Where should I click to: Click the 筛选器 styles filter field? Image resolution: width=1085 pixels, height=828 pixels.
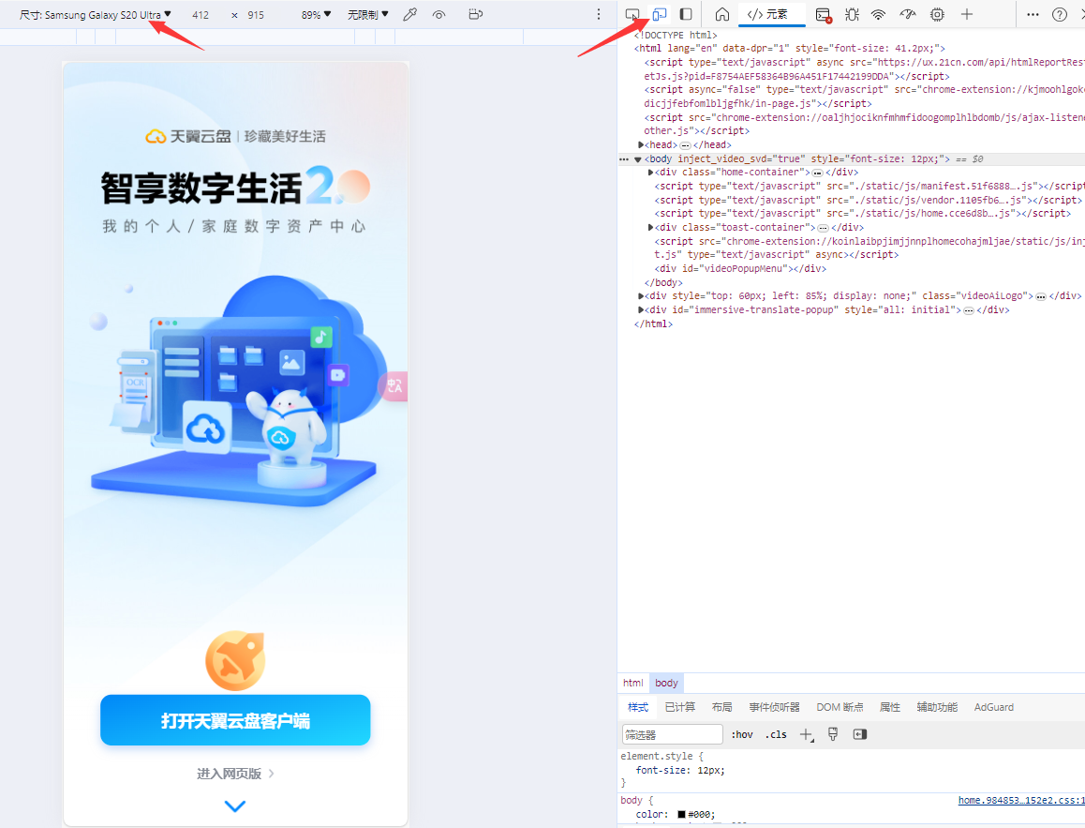click(672, 734)
